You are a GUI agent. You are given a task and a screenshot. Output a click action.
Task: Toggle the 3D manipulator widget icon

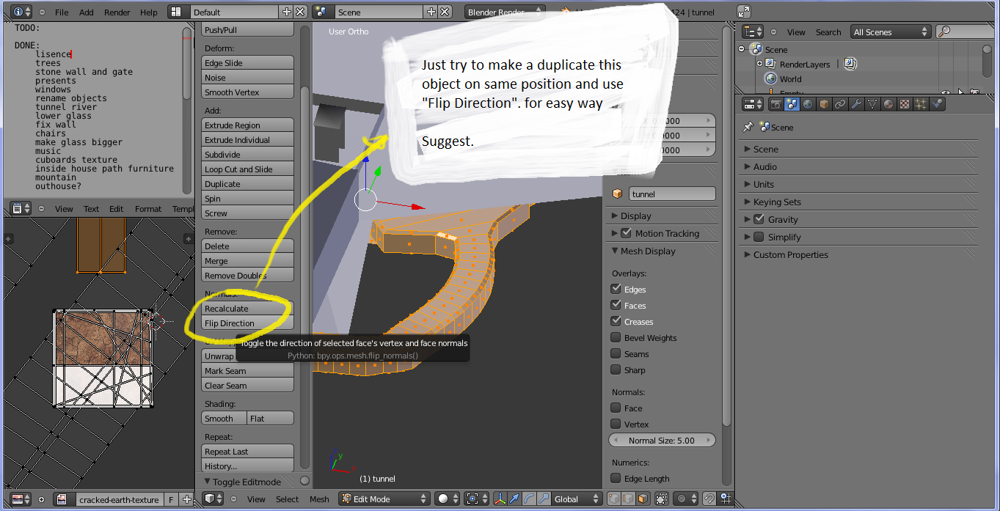click(500, 499)
